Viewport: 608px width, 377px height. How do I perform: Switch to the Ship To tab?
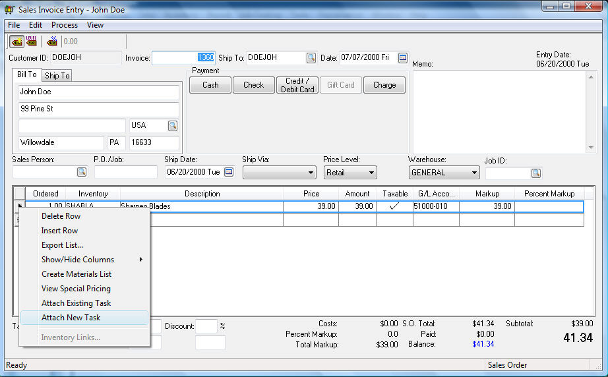(x=57, y=76)
